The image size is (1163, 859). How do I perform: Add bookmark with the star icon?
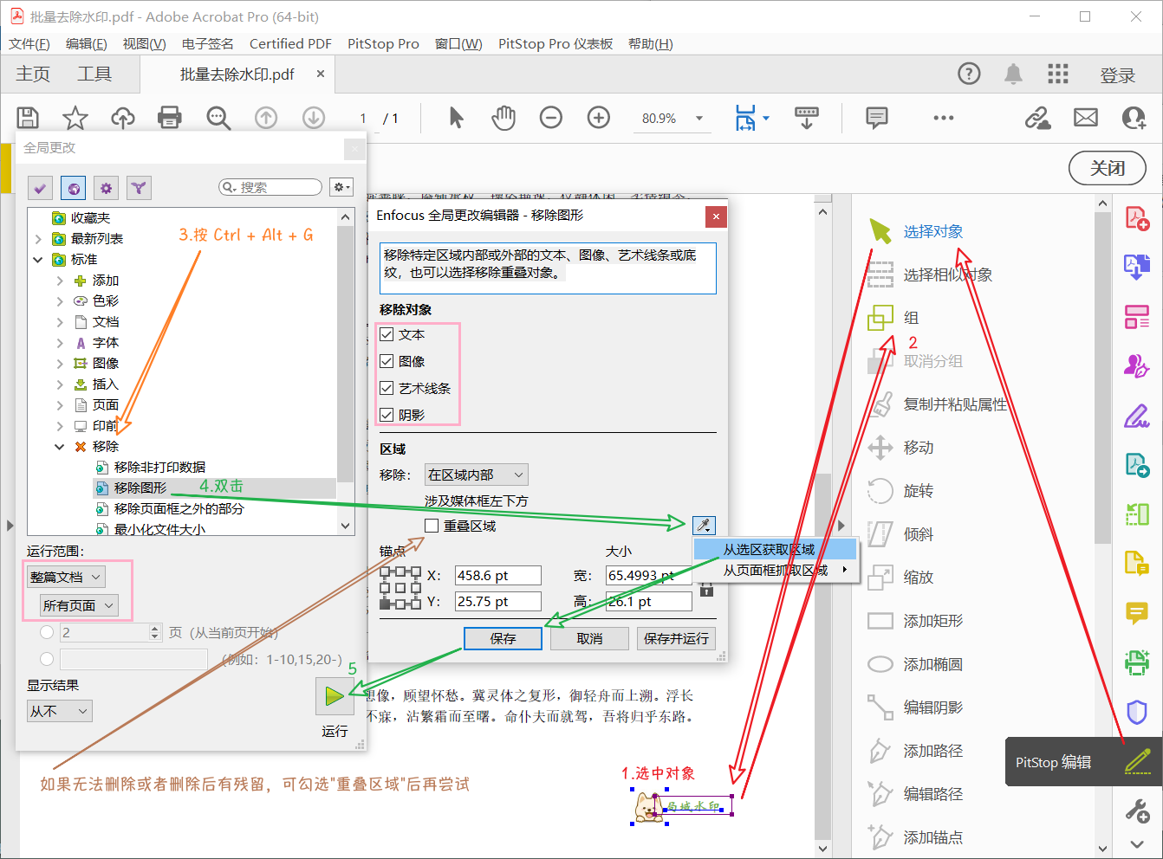(75, 118)
